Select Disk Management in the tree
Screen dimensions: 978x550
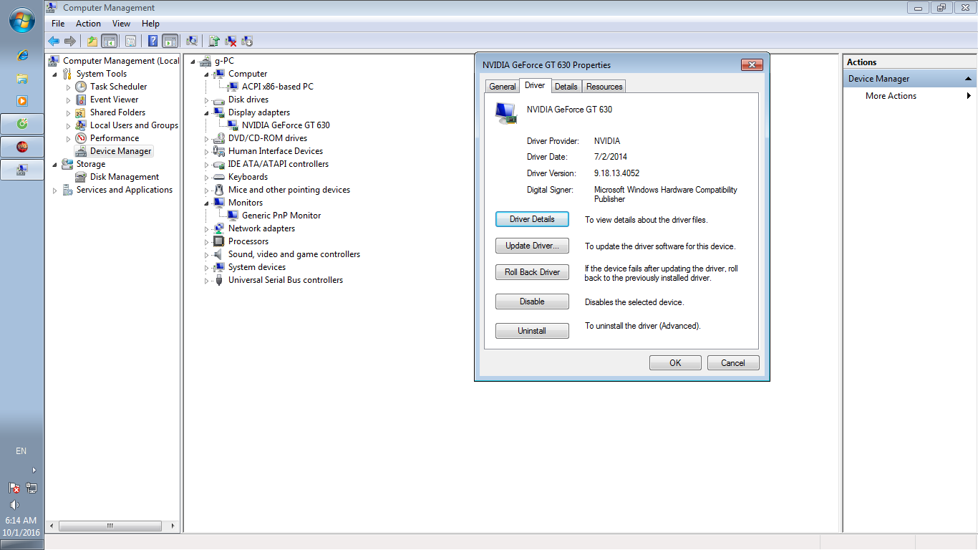click(x=124, y=177)
